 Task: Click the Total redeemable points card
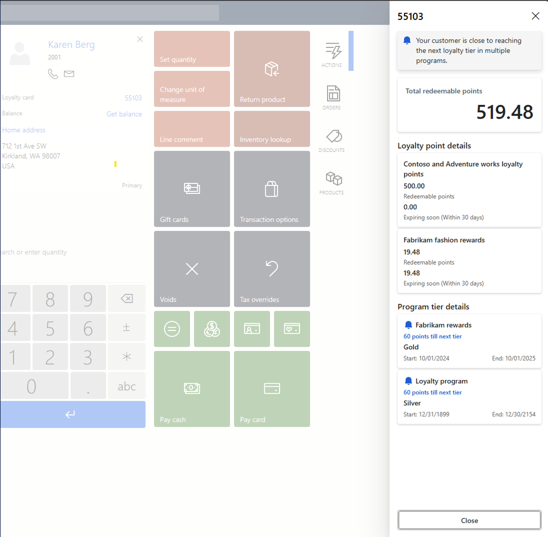tap(469, 105)
